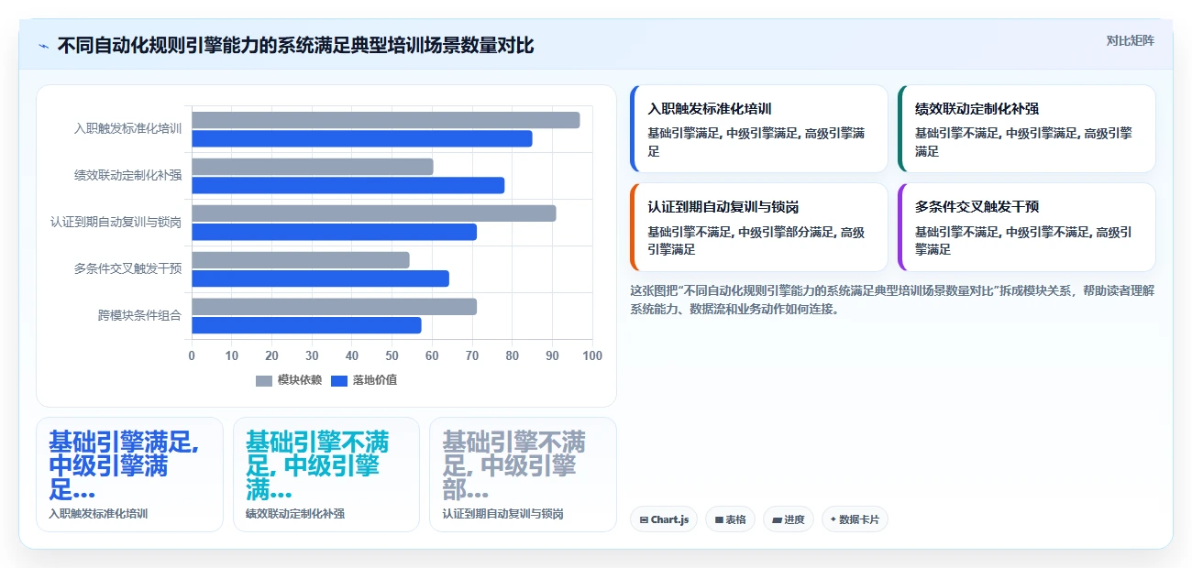
Task: Toggle the 模块依赖 legend swatch
Action: pyautogui.click(x=264, y=380)
